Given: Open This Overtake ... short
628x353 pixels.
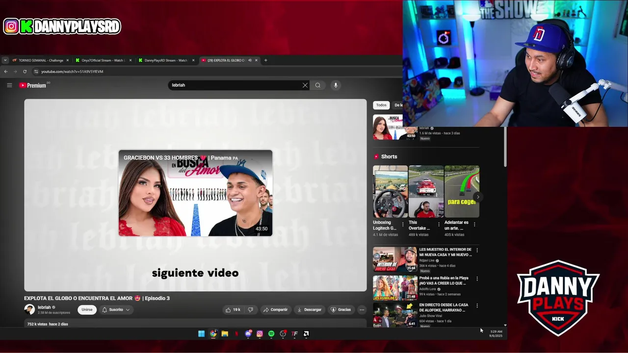Looking at the screenshot, I should pos(426,192).
